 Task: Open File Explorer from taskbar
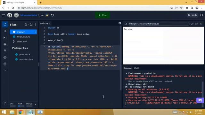coord(12,112)
